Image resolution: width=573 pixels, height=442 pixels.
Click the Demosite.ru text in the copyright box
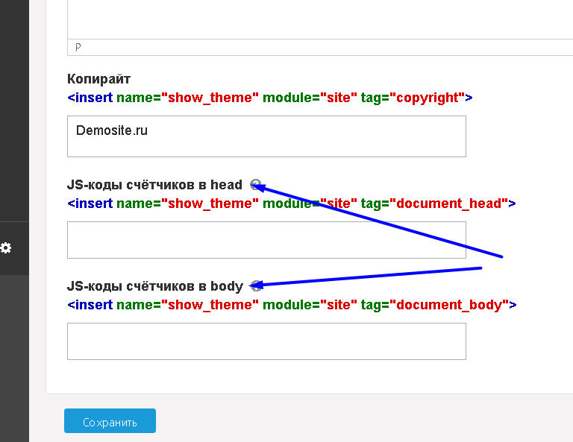click(112, 130)
